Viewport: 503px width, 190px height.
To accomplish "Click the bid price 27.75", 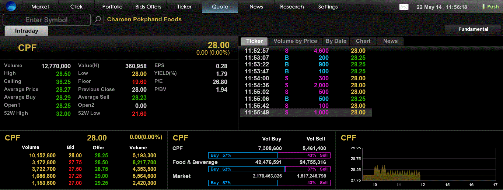I will (75, 162).
